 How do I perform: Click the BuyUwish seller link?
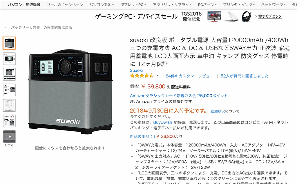[x=162, y=122]
